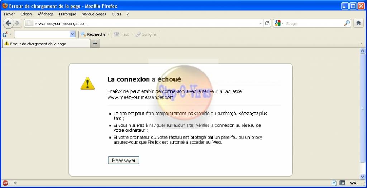Click the scrollbar up arrow
The width and height of the screenshot is (367, 188).
pyautogui.click(x=363, y=50)
